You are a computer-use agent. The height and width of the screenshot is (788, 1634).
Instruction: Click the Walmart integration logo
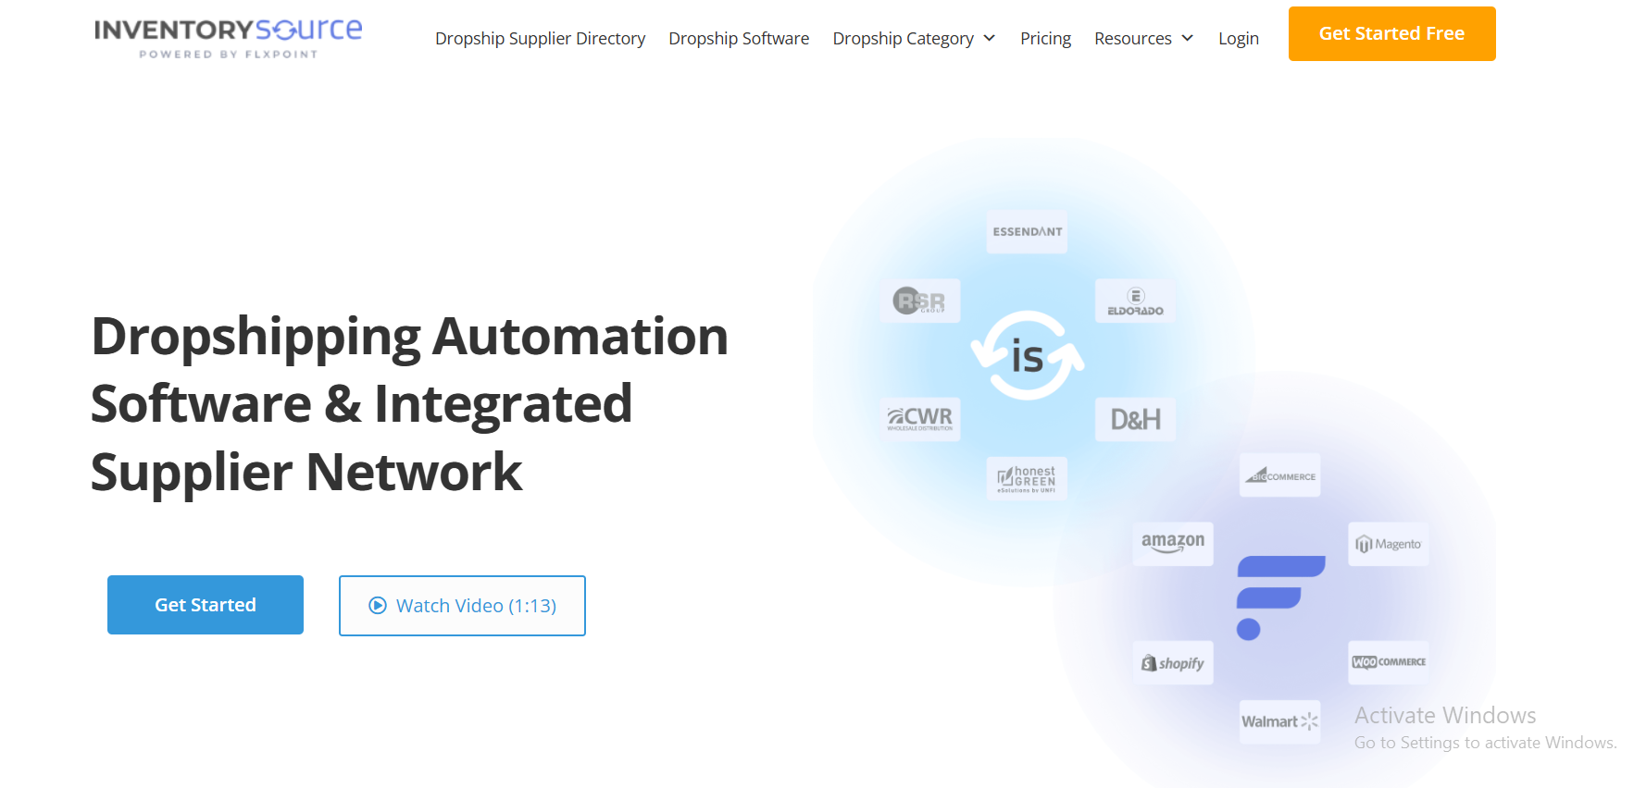1279,721
